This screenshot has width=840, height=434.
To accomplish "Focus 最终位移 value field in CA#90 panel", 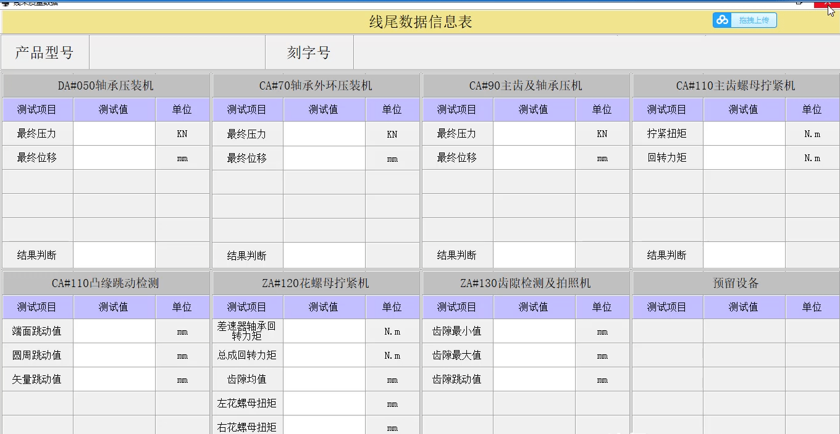I will pos(534,157).
